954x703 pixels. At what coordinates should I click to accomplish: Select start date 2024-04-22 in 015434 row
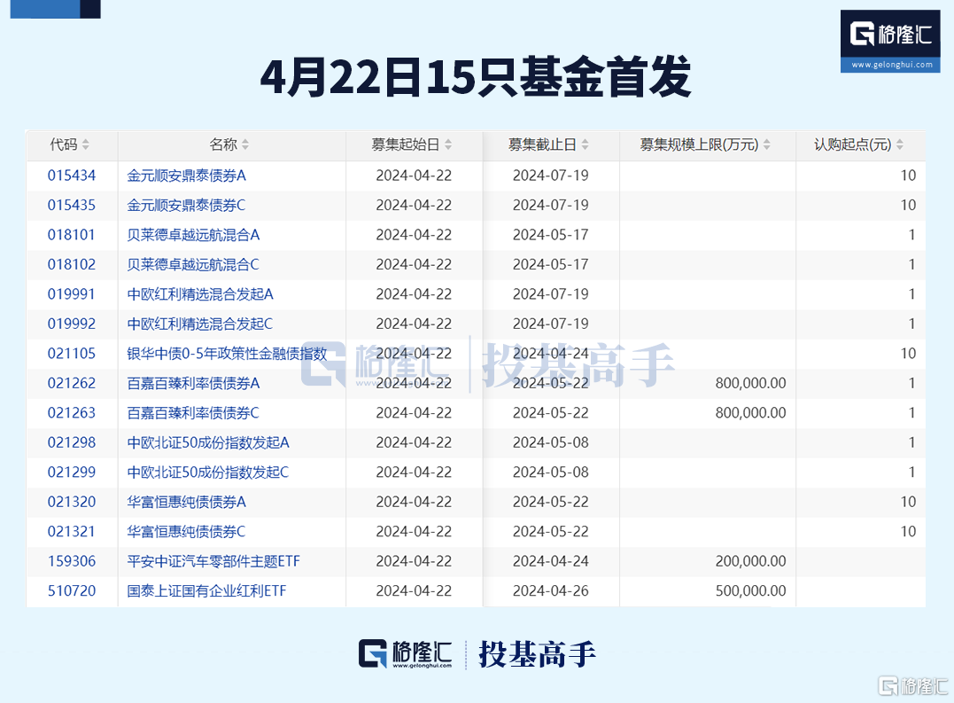414,176
